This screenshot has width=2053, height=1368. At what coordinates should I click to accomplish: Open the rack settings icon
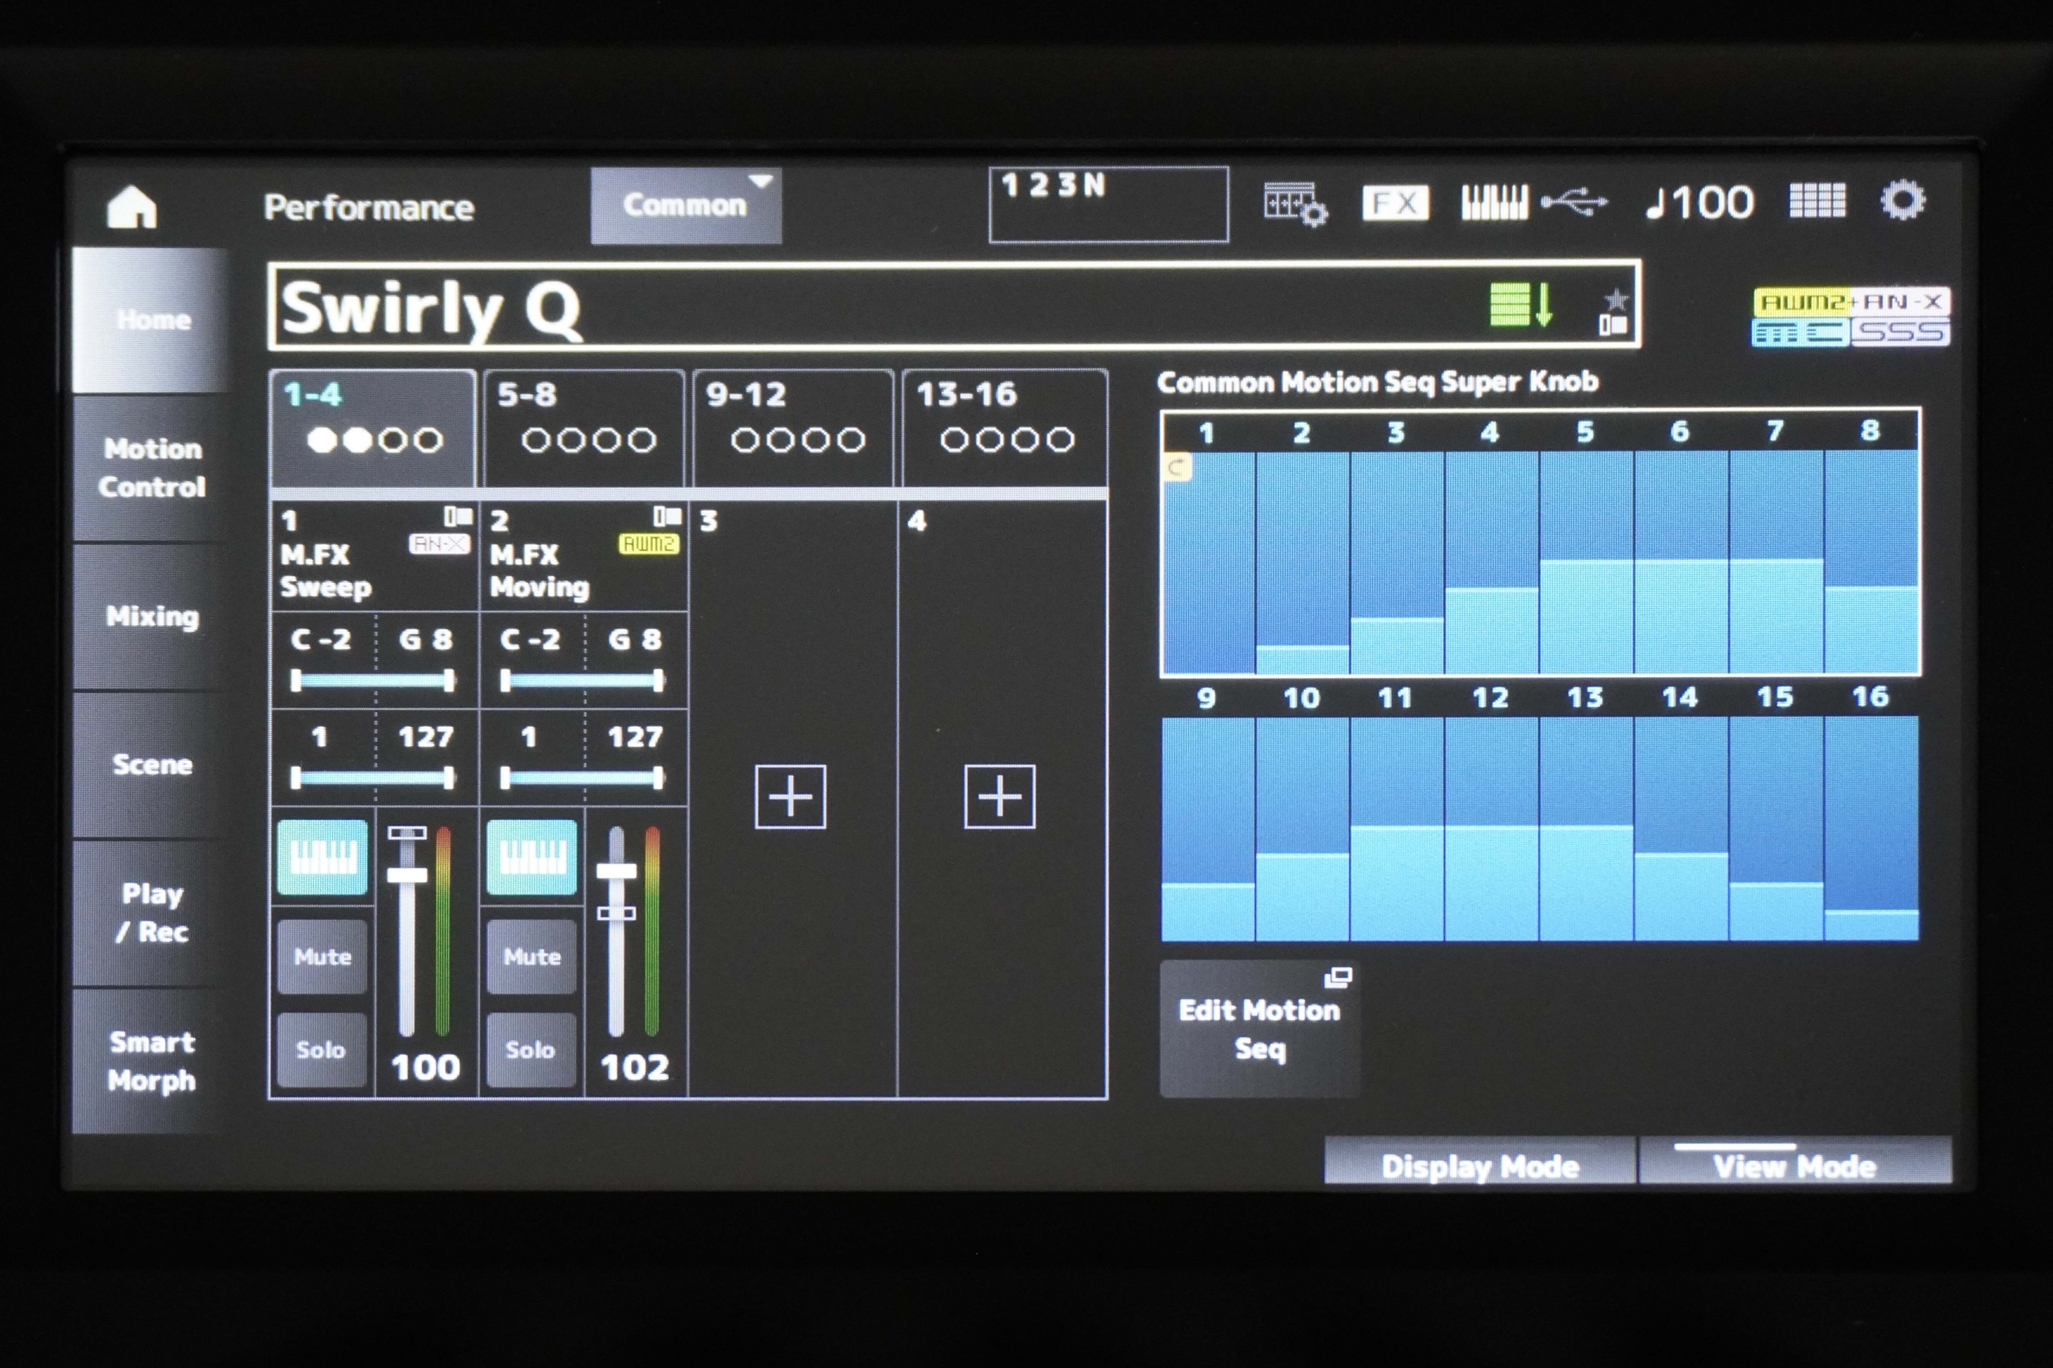pyautogui.click(x=1296, y=203)
